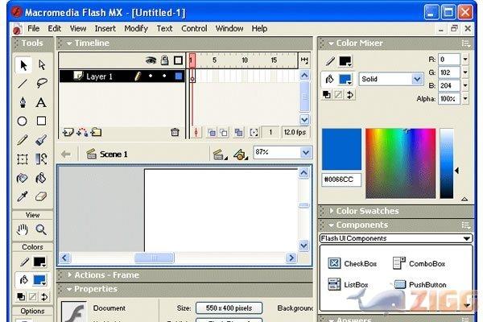Expand the Color Swatches panel
This screenshot has width=483, height=322.
[x=332, y=211]
